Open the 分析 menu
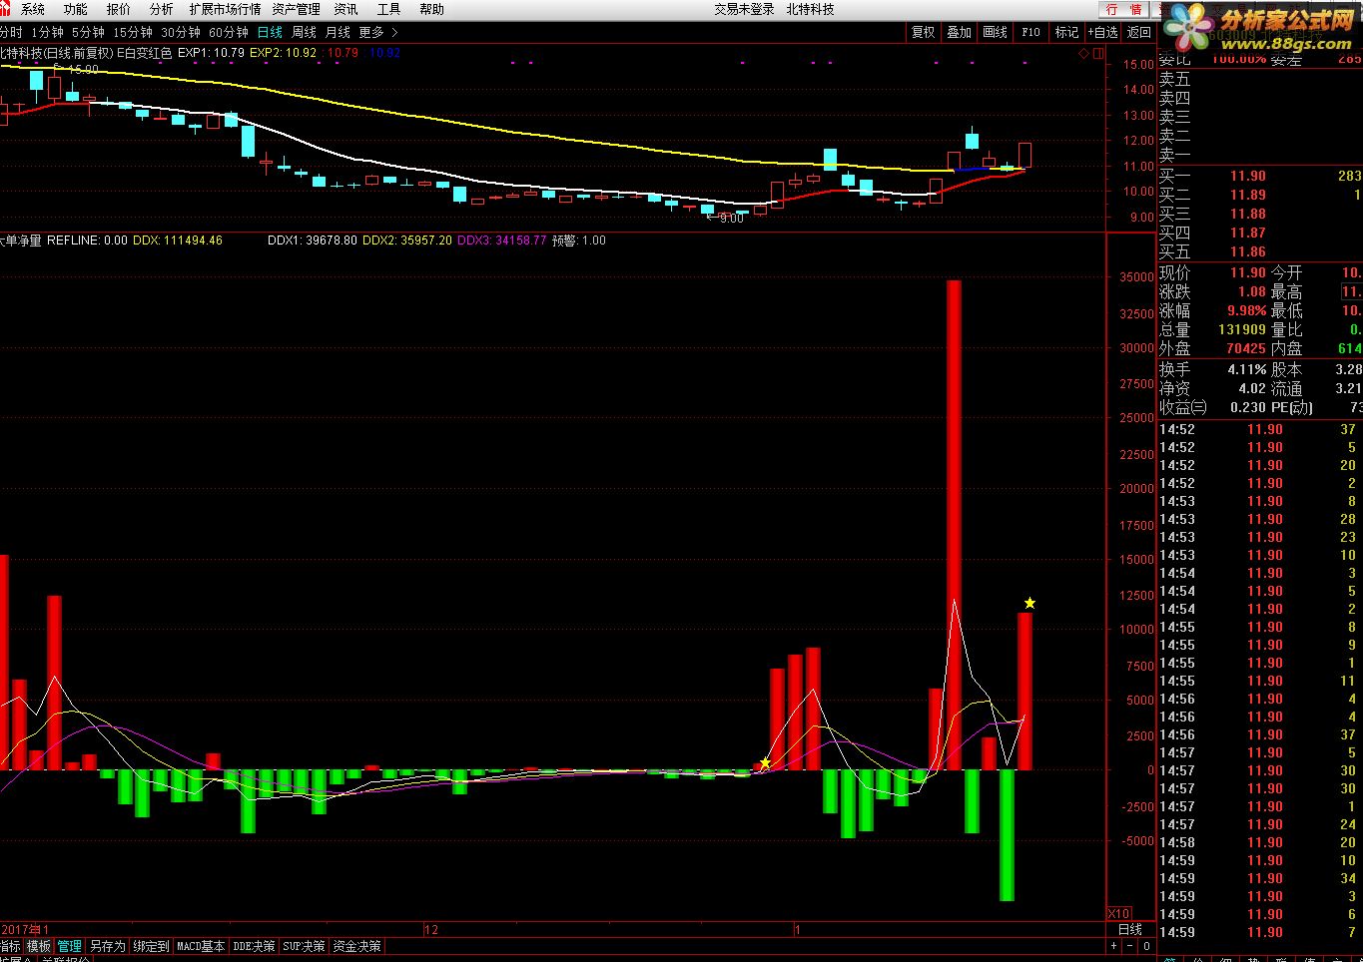 (161, 9)
